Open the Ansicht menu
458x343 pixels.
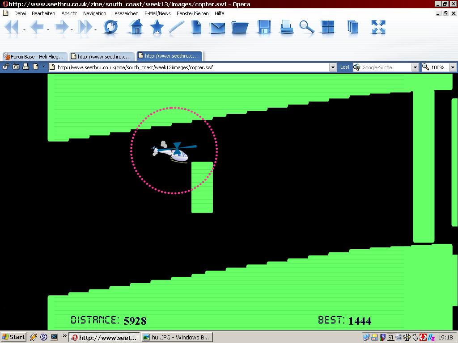pyautogui.click(x=69, y=13)
